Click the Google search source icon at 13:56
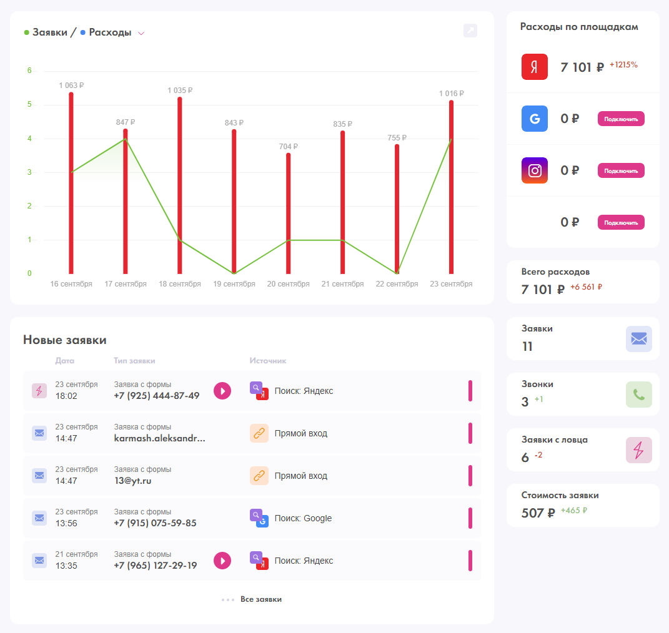669x633 pixels. tap(259, 518)
